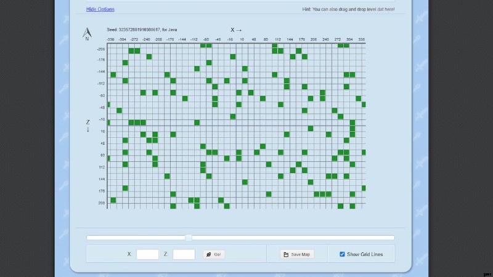Click the map origin where bold lines cross
This screenshot has height=277, width=493.
[x=236, y=126]
